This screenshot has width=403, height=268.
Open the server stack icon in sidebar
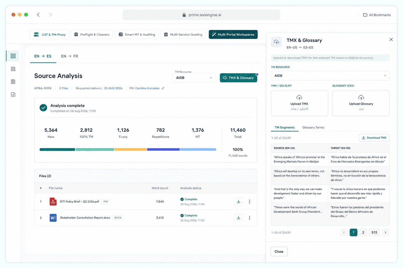13,82
